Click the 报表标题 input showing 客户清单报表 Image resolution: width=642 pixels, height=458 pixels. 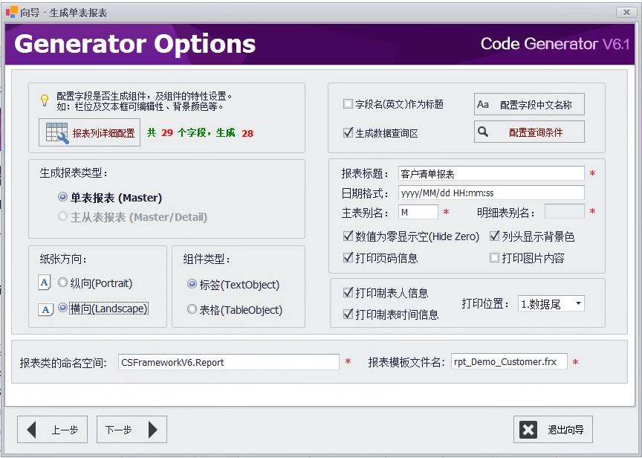[x=490, y=173]
